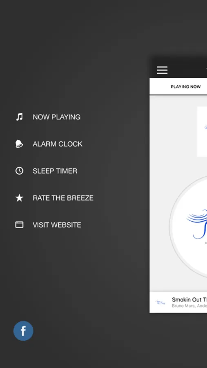Open ALARM CLOCK menu entry
Image resolution: width=207 pixels, height=368 pixels.
tap(58, 144)
